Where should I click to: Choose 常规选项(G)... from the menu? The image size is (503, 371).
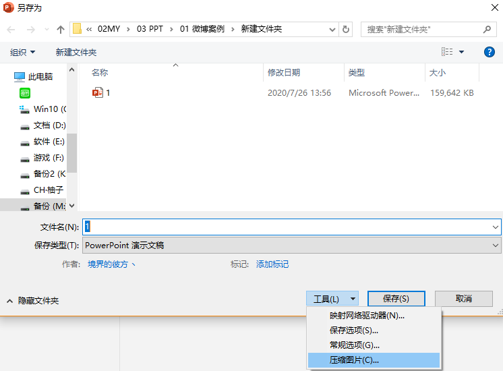(x=374, y=345)
